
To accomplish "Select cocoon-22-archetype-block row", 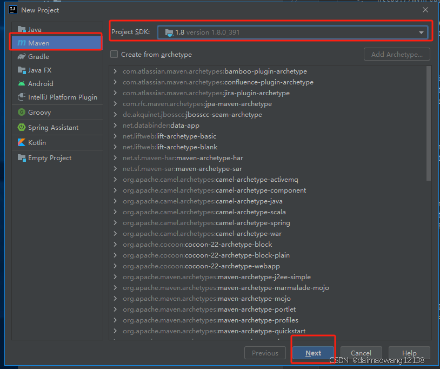I will pyautogui.click(x=268, y=245).
